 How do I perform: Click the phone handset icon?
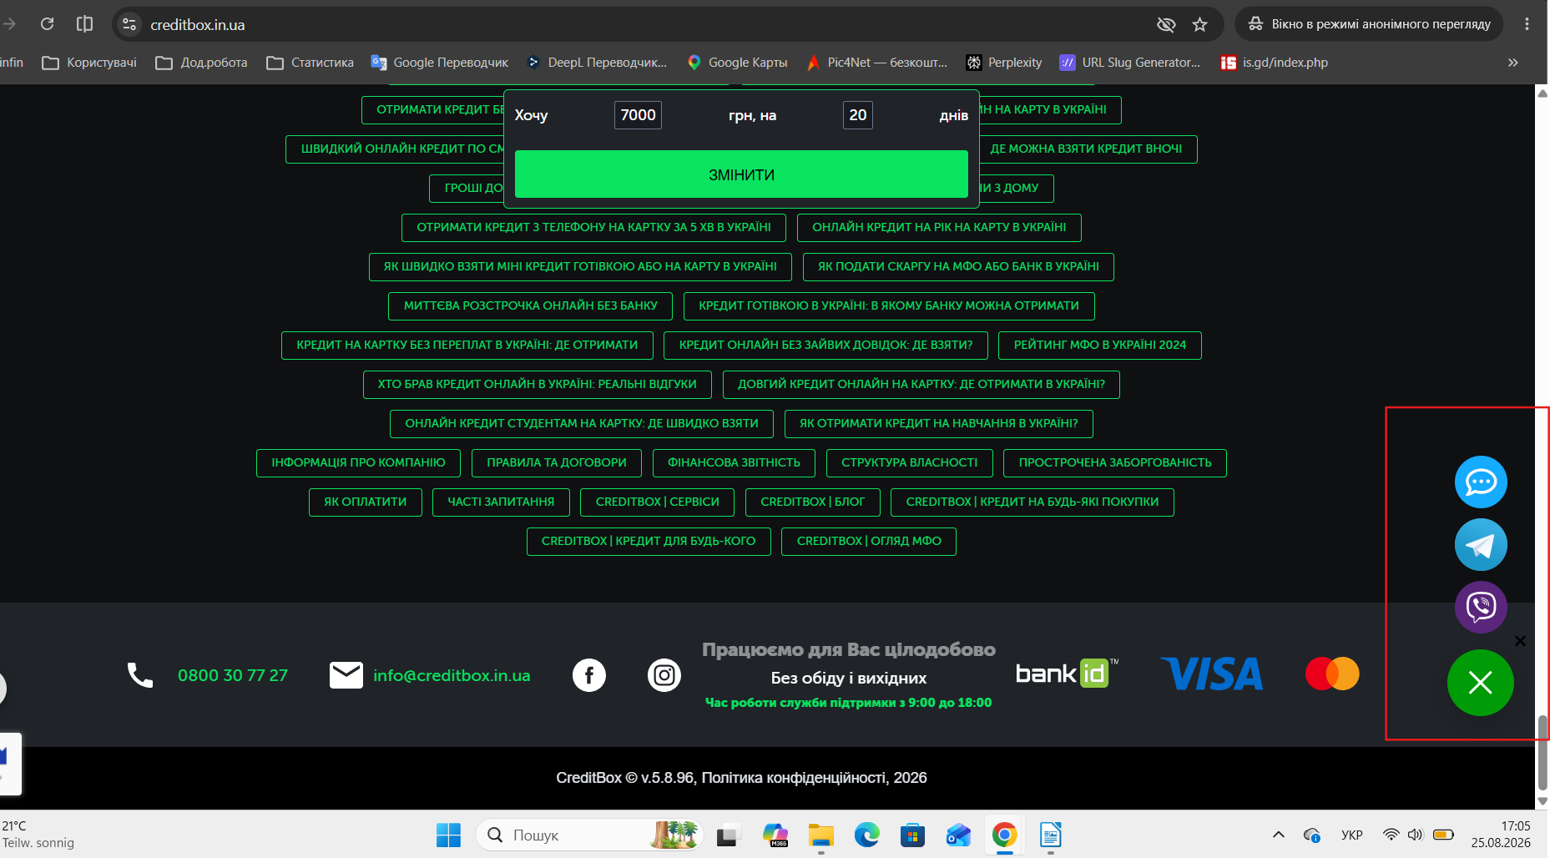(140, 675)
